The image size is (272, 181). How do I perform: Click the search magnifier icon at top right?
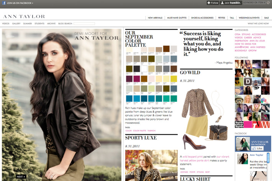(268, 3)
